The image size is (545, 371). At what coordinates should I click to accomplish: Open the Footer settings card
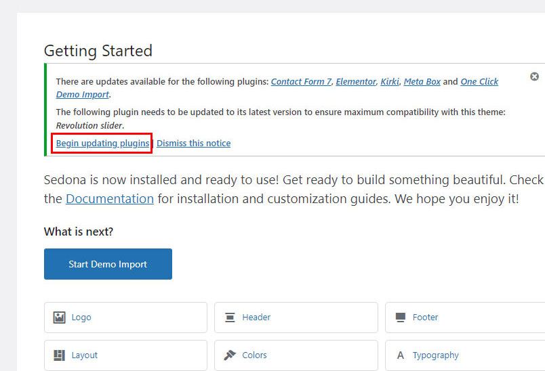465,318
